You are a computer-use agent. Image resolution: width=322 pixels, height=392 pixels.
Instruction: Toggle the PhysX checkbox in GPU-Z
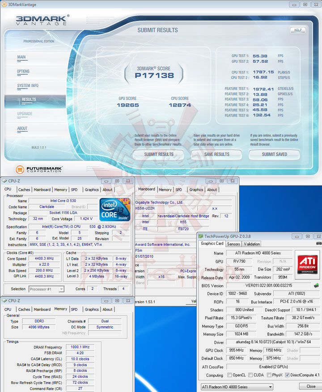pyautogui.click(x=269, y=375)
